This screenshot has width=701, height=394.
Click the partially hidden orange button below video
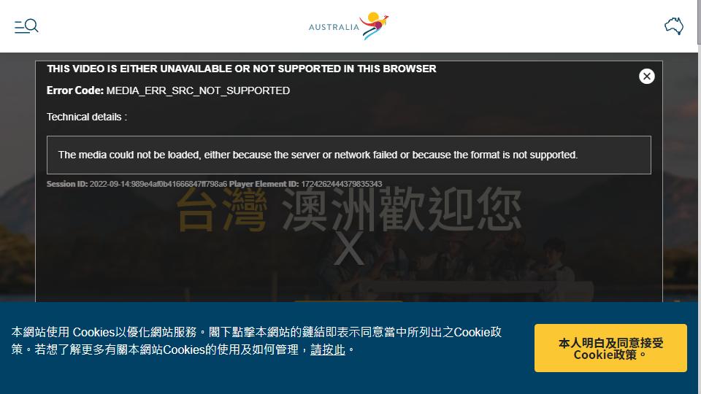pos(349,301)
